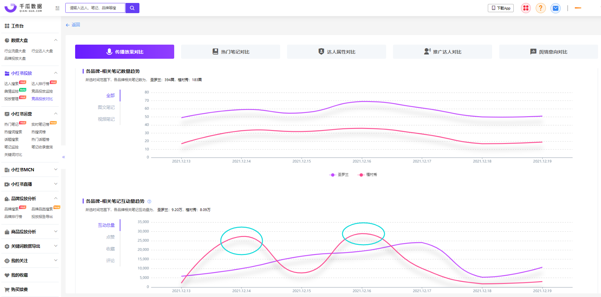Open 竞品投放对比 in sidebar
This screenshot has width=601, height=297.
[x=42, y=99]
